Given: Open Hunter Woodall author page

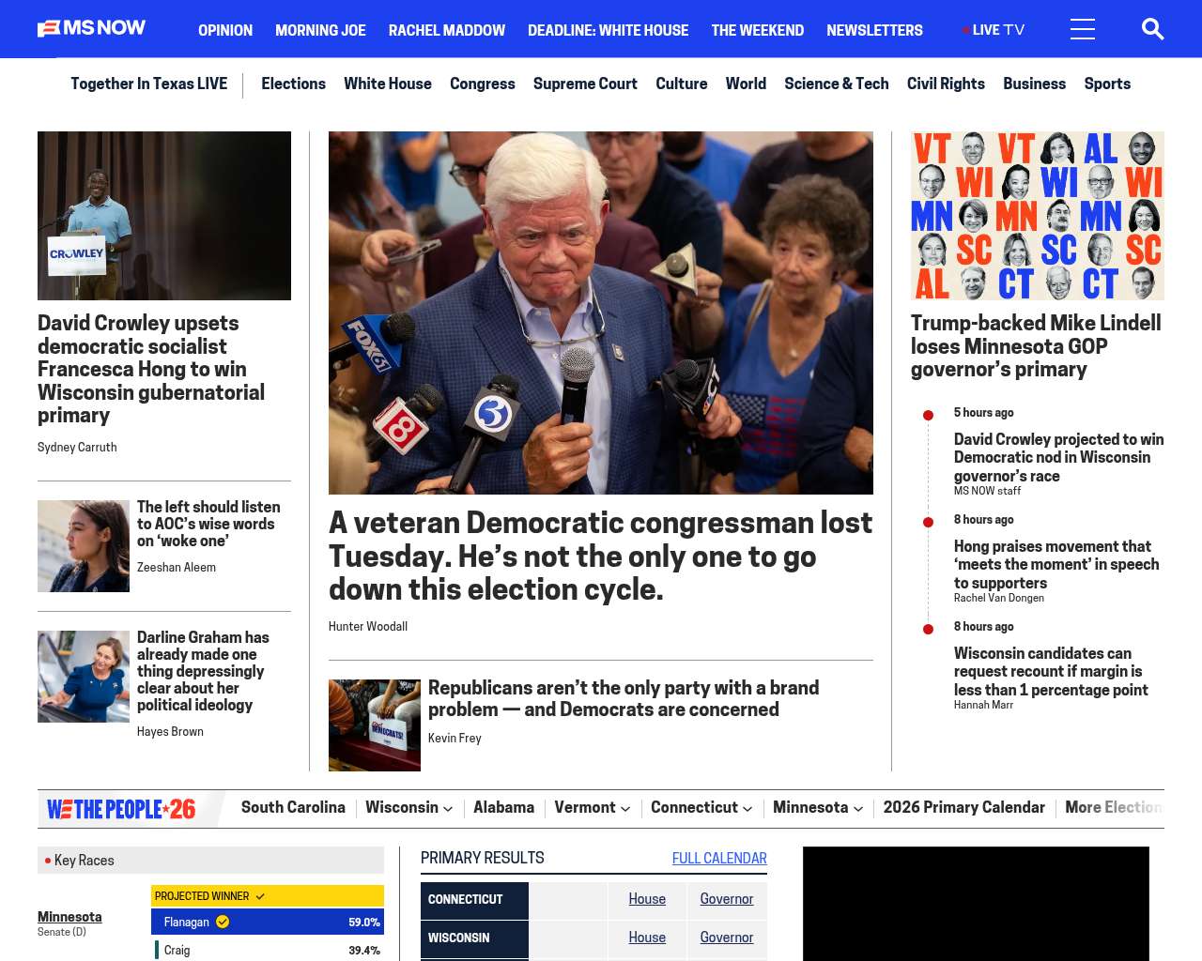Looking at the screenshot, I should point(368,626).
